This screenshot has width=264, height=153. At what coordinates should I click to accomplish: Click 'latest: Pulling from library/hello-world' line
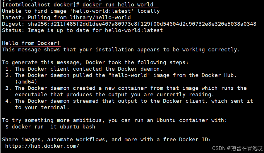pyautogui.click(x=66, y=18)
